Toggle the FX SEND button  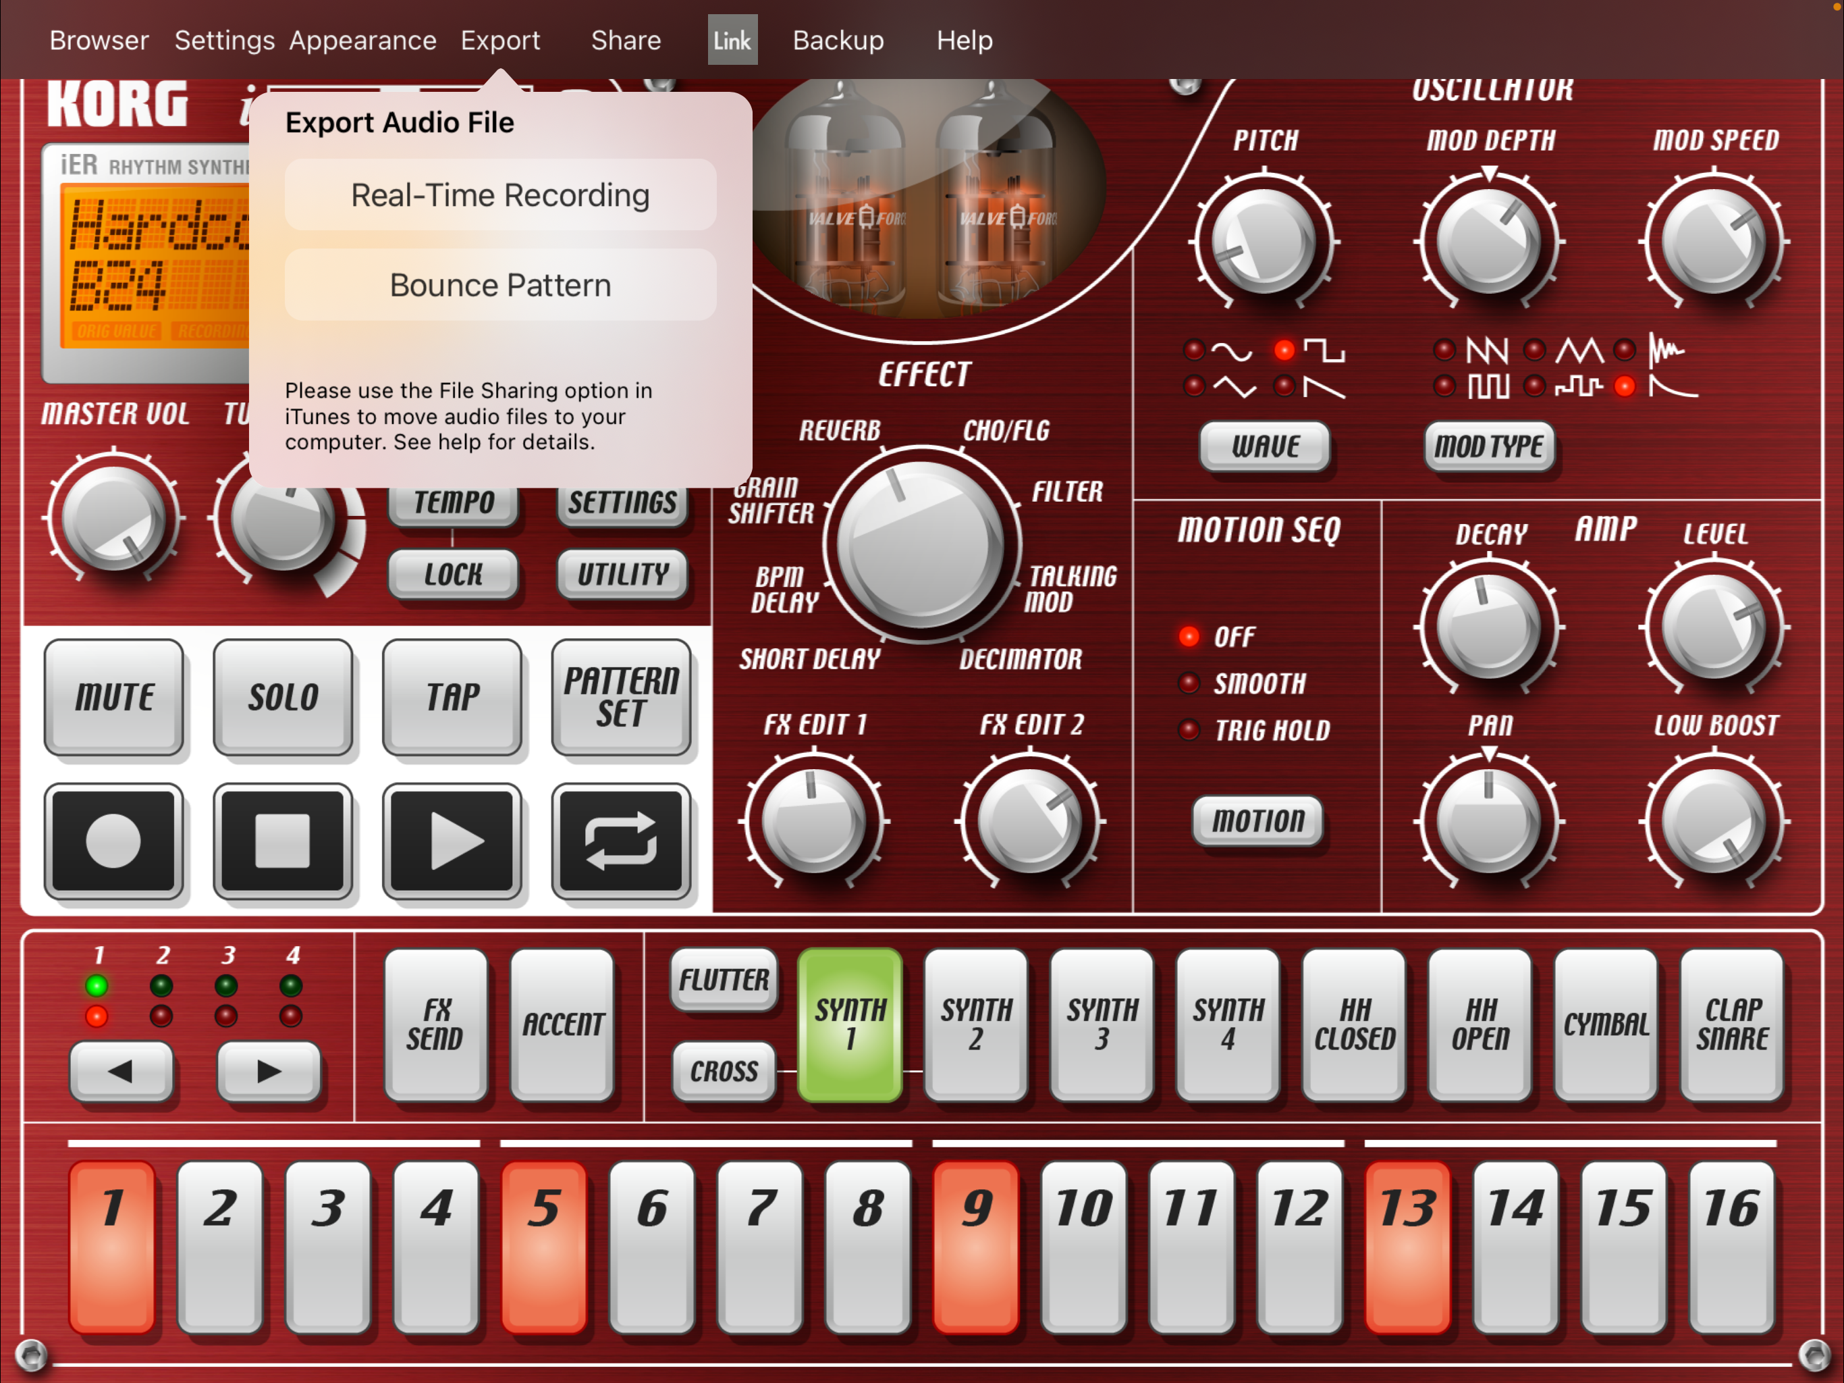click(435, 1024)
